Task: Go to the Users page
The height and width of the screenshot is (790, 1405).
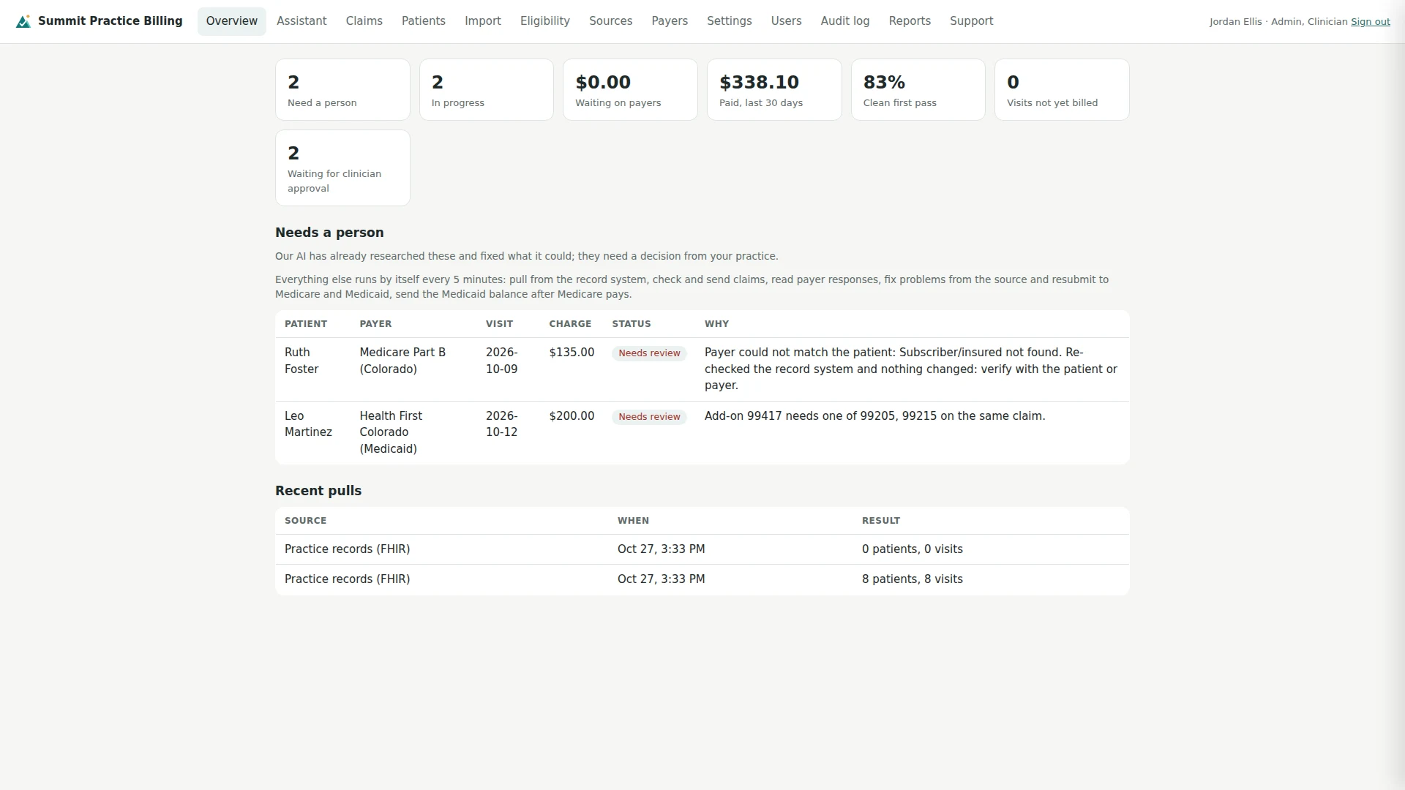Action: click(x=786, y=21)
